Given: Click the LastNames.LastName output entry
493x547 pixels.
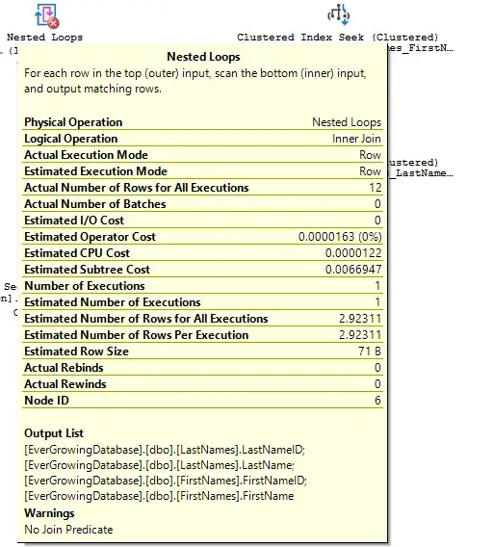Looking at the screenshot, I should 160,465.
